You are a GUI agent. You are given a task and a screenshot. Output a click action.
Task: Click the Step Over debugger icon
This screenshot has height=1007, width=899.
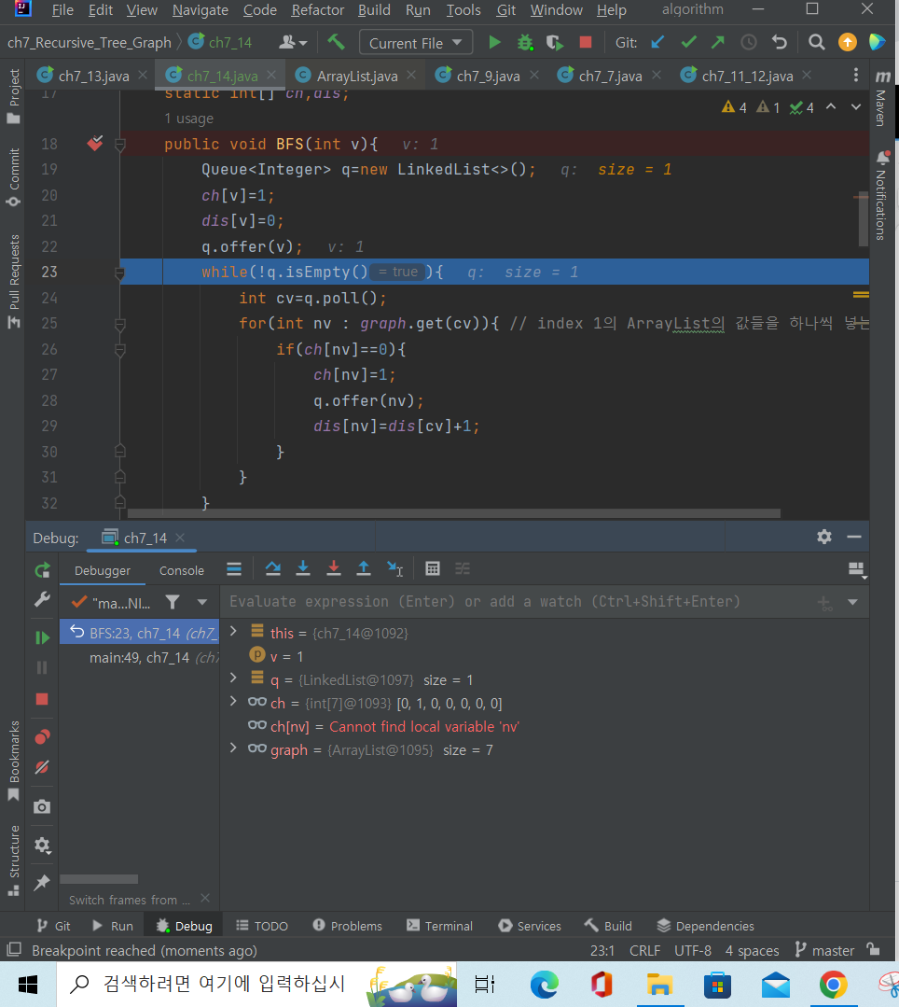(x=272, y=568)
